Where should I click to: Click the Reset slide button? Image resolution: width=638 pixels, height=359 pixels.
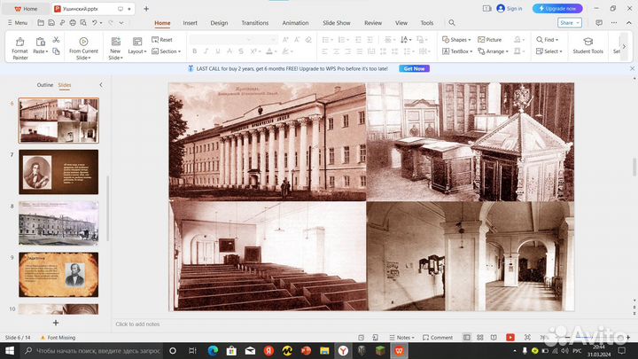[162, 40]
